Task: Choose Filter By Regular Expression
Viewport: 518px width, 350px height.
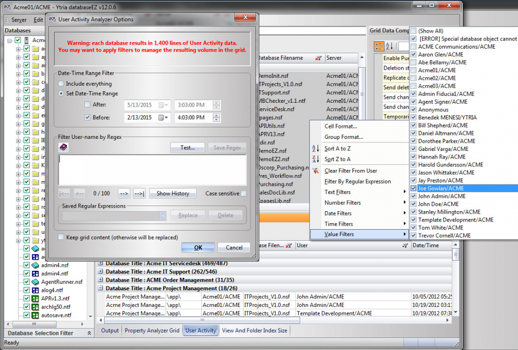Action: 357,182
